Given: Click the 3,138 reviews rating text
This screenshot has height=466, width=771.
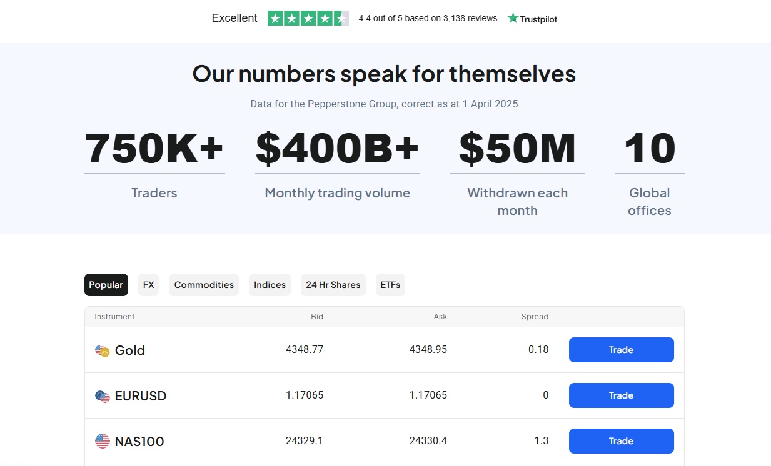Looking at the screenshot, I should pos(428,19).
